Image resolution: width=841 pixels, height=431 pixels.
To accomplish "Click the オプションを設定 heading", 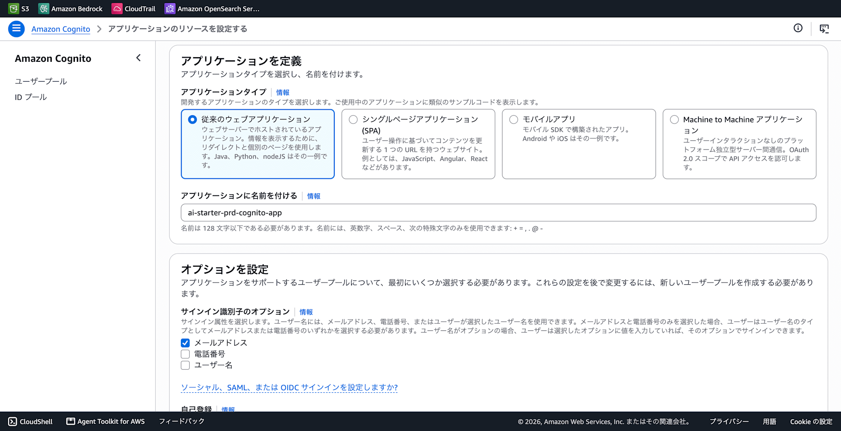I will [x=225, y=269].
